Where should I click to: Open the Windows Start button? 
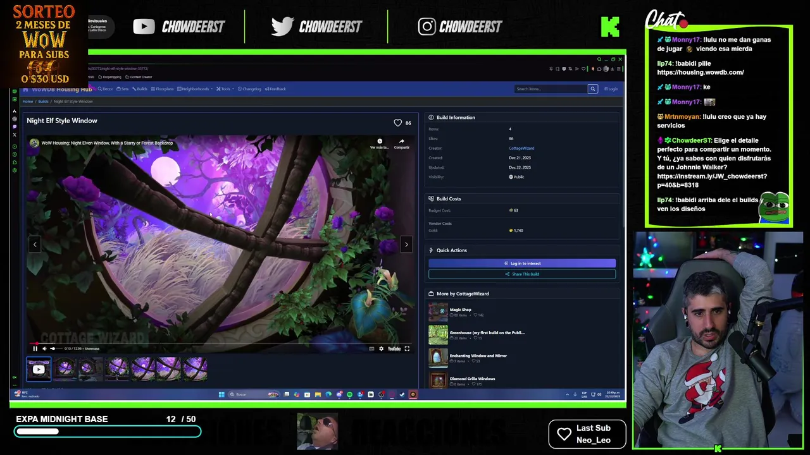[221, 395]
